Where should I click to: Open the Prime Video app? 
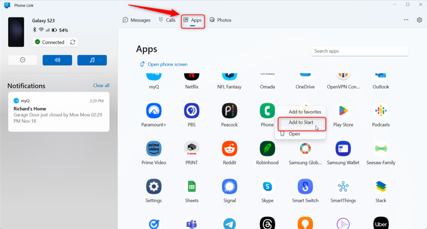pos(153,148)
